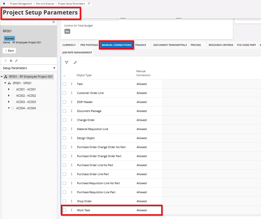Image resolution: width=261 pixels, height=219 pixels.
Task: Toggle Control On Total Budget switch
Action: 67,31
